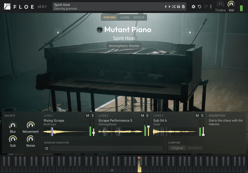Screen dimensions: 248x173
Task: Click the LAYER 1 heading label
Action: (x=48, y=116)
